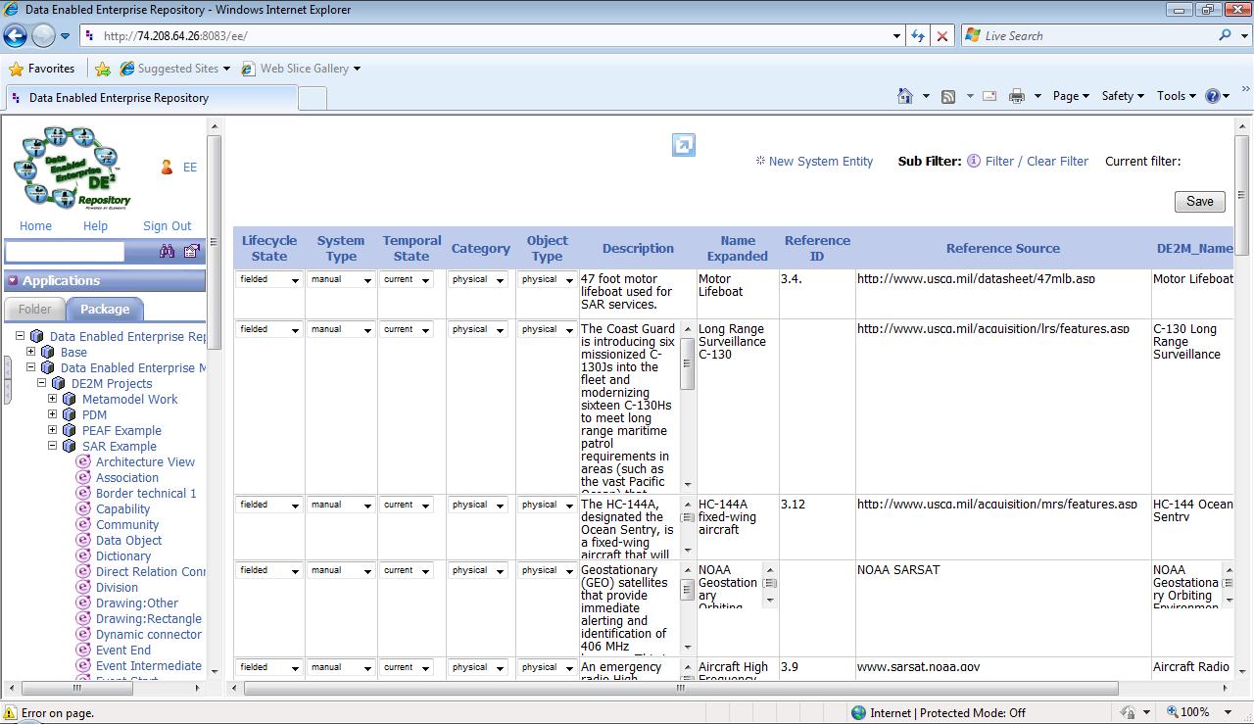The width and height of the screenshot is (1254, 724).
Task: Click the New System Entity star icon
Action: click(760, 160)
